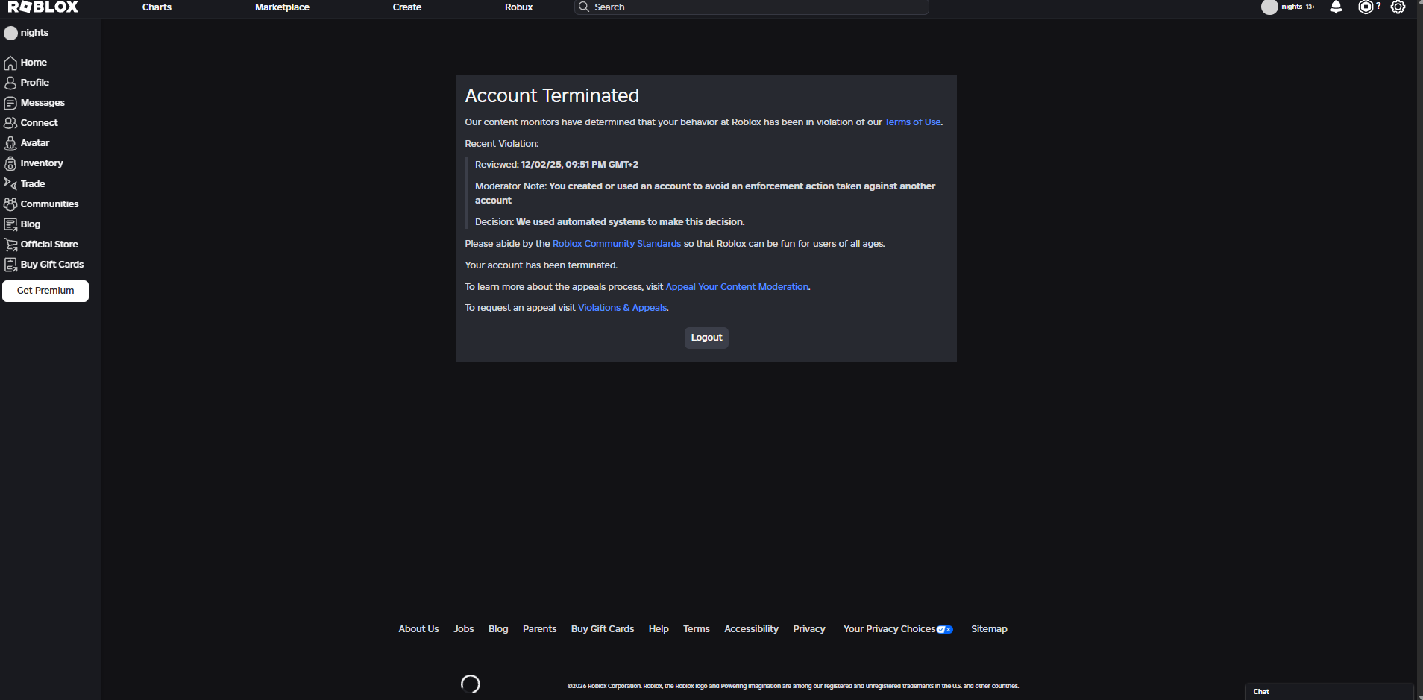Open the Communities sidebar icon

tap(10, 204)
